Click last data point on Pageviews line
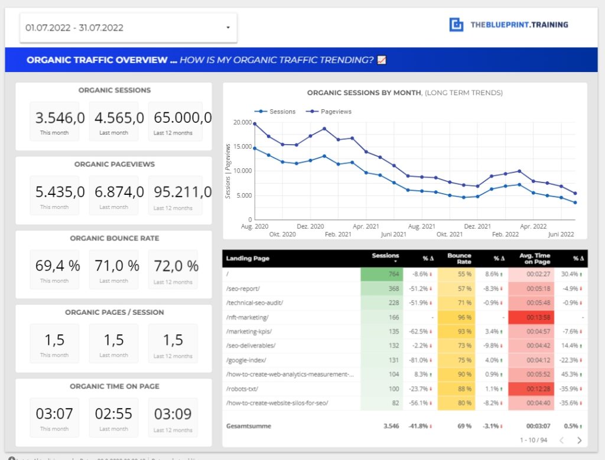The width and height of the screenshot is (605, 460). click(575, 194)
